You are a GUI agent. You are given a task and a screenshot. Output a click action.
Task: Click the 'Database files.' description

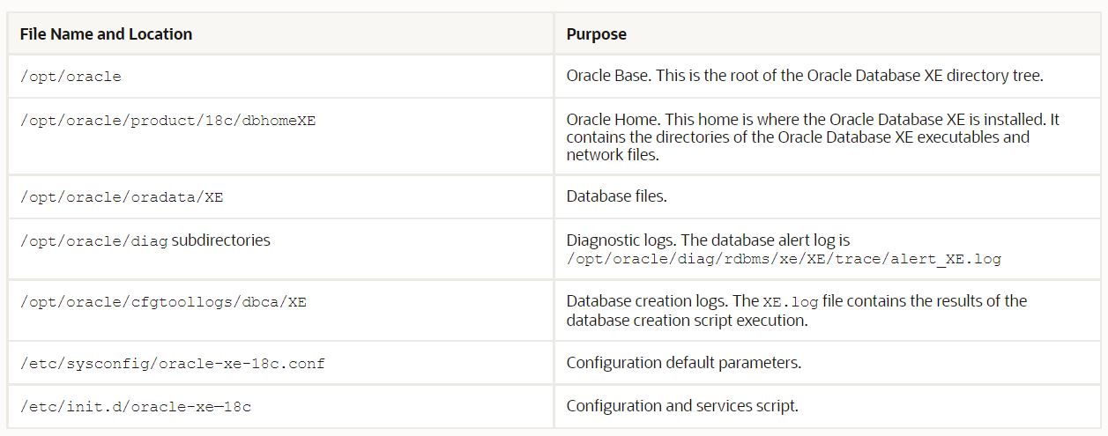tap(616, 196)
